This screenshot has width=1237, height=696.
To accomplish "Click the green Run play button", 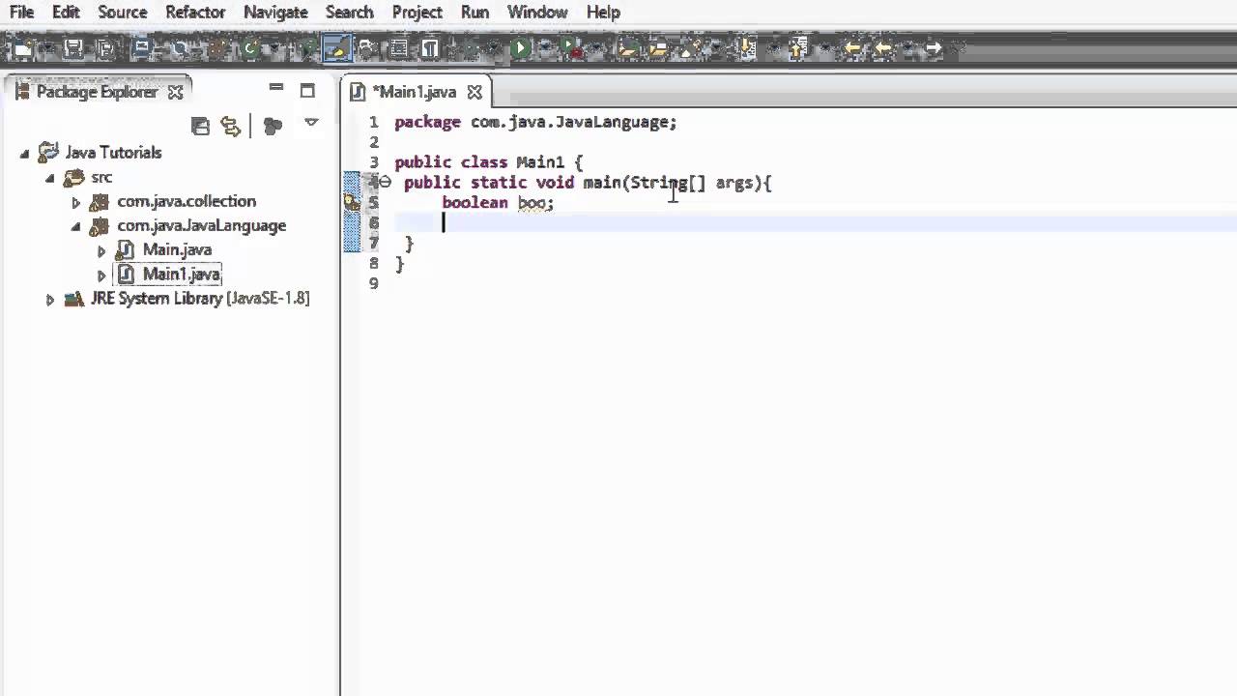I will (520, 47).
